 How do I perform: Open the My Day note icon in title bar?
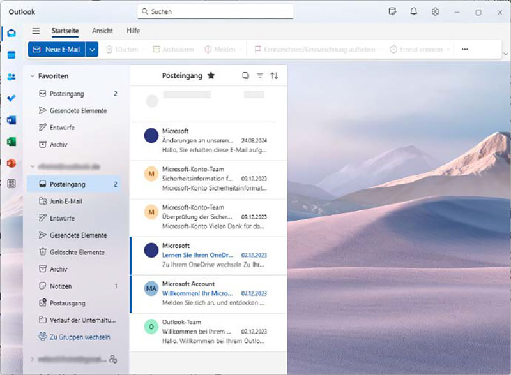click(392, 12)
